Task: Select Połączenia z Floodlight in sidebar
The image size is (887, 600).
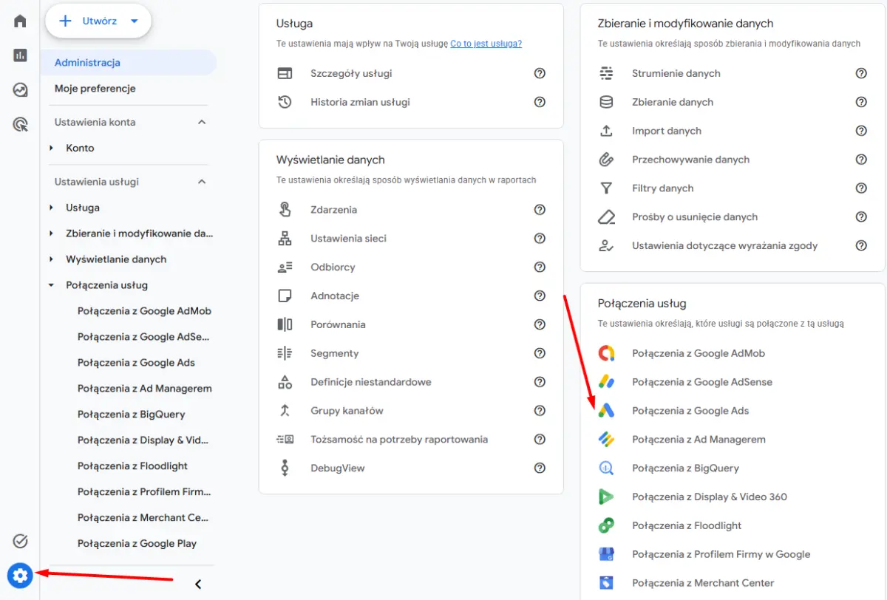Action: [x=132, y=466]
